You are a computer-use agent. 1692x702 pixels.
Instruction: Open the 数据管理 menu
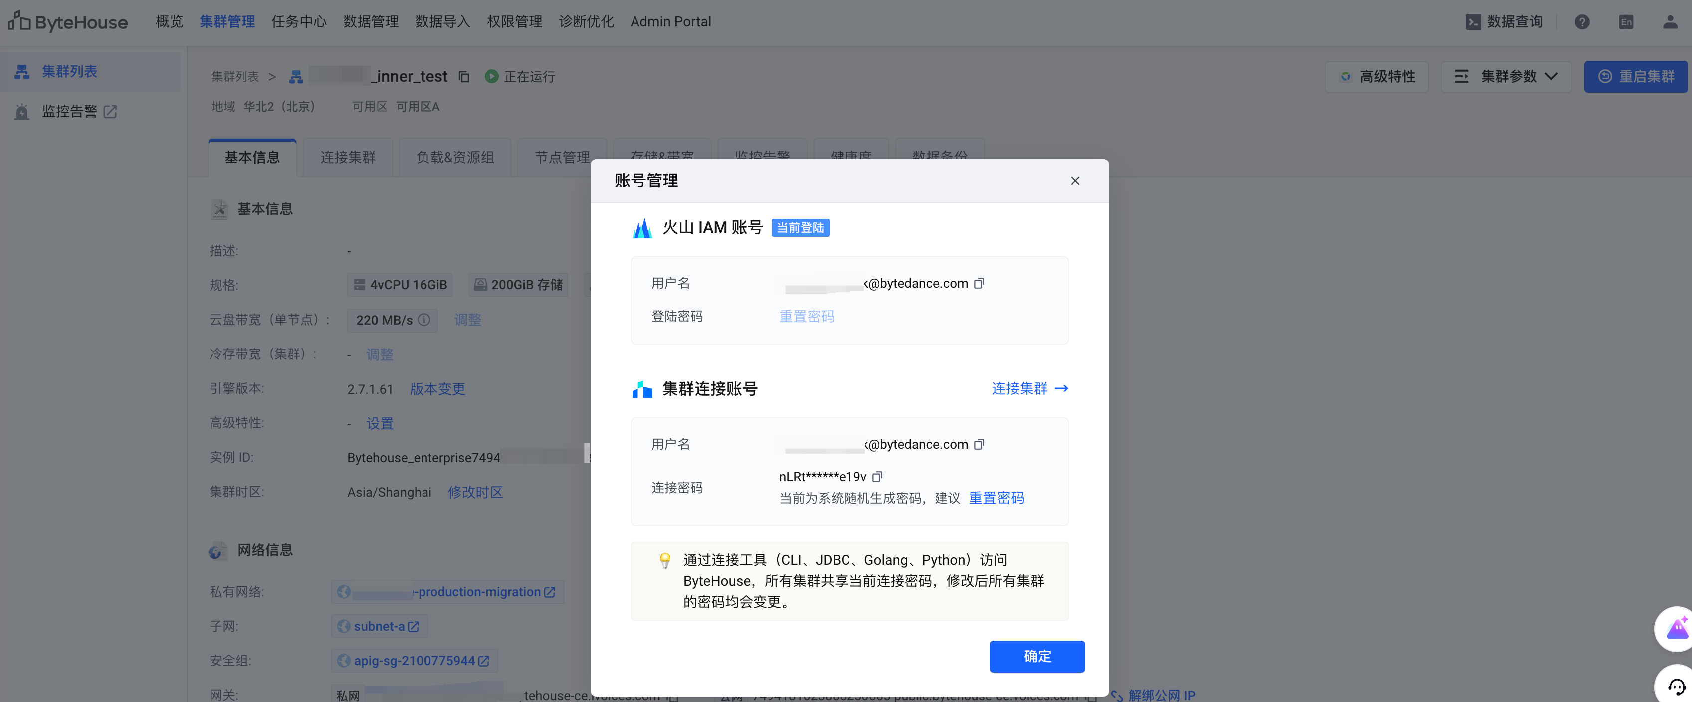pos(371,21)
